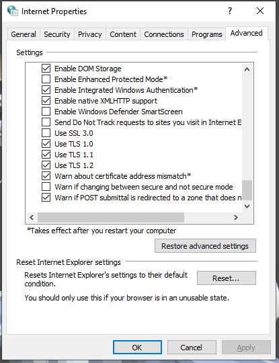The height and width of the screenshot is (363, 279).
Task: Uncheck Enable DOM Storage
Action: 46,69
